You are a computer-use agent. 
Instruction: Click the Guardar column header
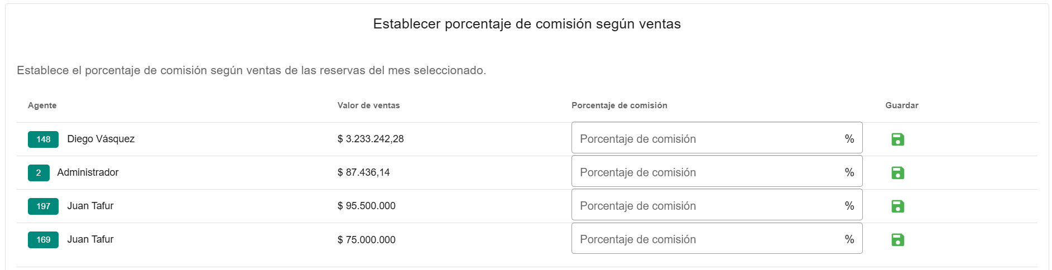(901, 105)
